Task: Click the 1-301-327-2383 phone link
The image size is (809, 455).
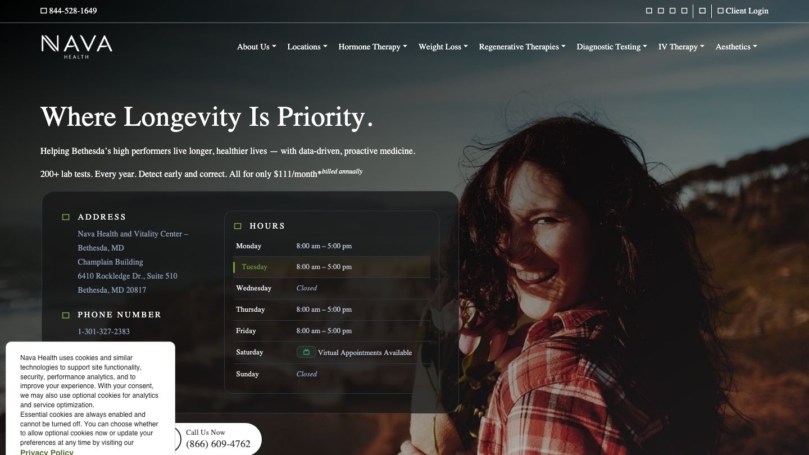Action: click(x=103, y=331)
